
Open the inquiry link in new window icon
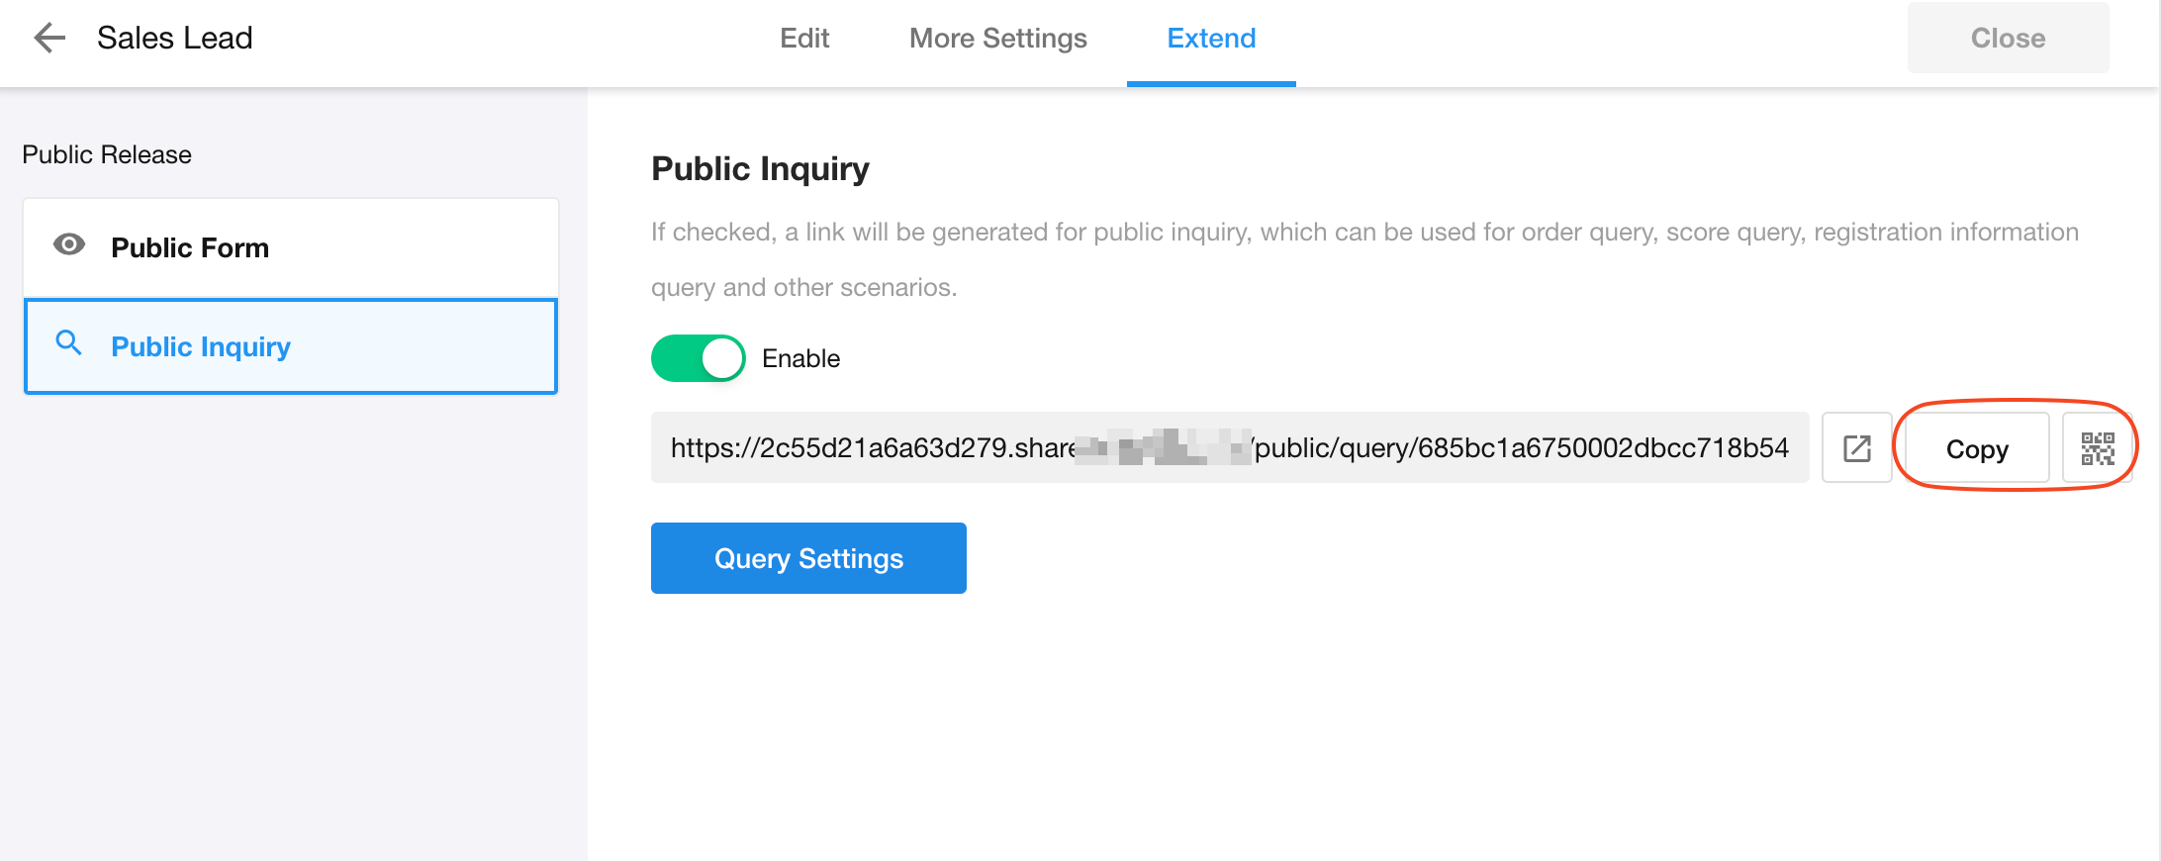pyautogui.click(x=1856, y=448)
